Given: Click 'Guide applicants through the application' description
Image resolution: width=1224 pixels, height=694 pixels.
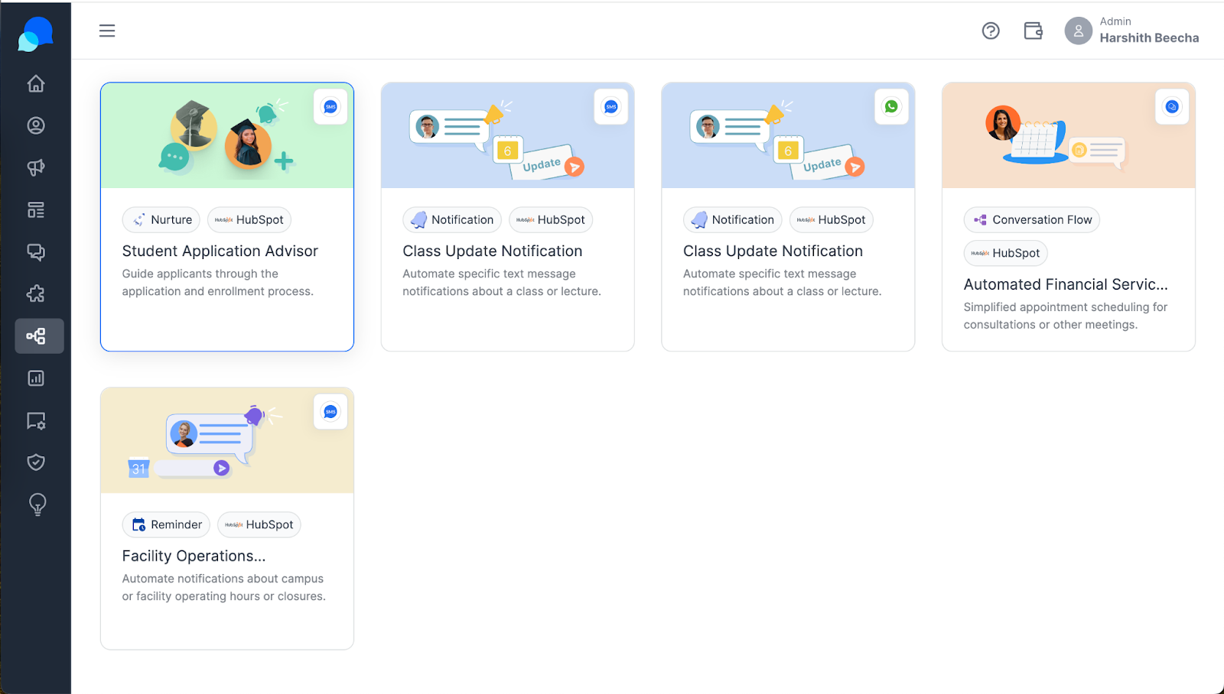Looking at the screenshot, I should tap(218, 282).
